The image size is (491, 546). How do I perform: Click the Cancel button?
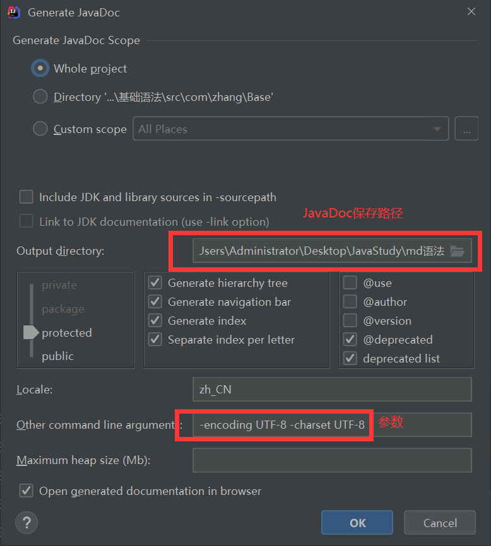tap(440, 523)
